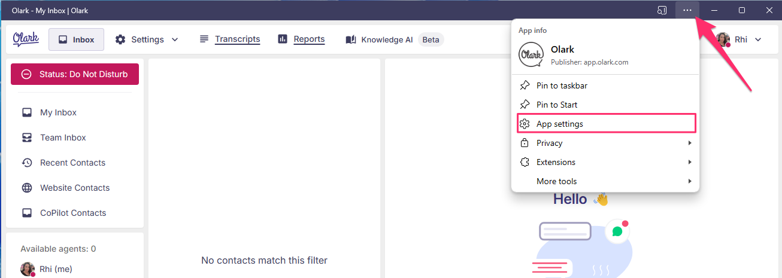
Task: Expand More tools submenu
Action: click(x=605, y=181)
